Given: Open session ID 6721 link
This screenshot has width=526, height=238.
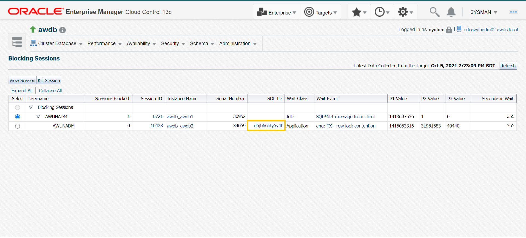Looking at the screenshot, I should pyautogui.click(x=158, y=117).
